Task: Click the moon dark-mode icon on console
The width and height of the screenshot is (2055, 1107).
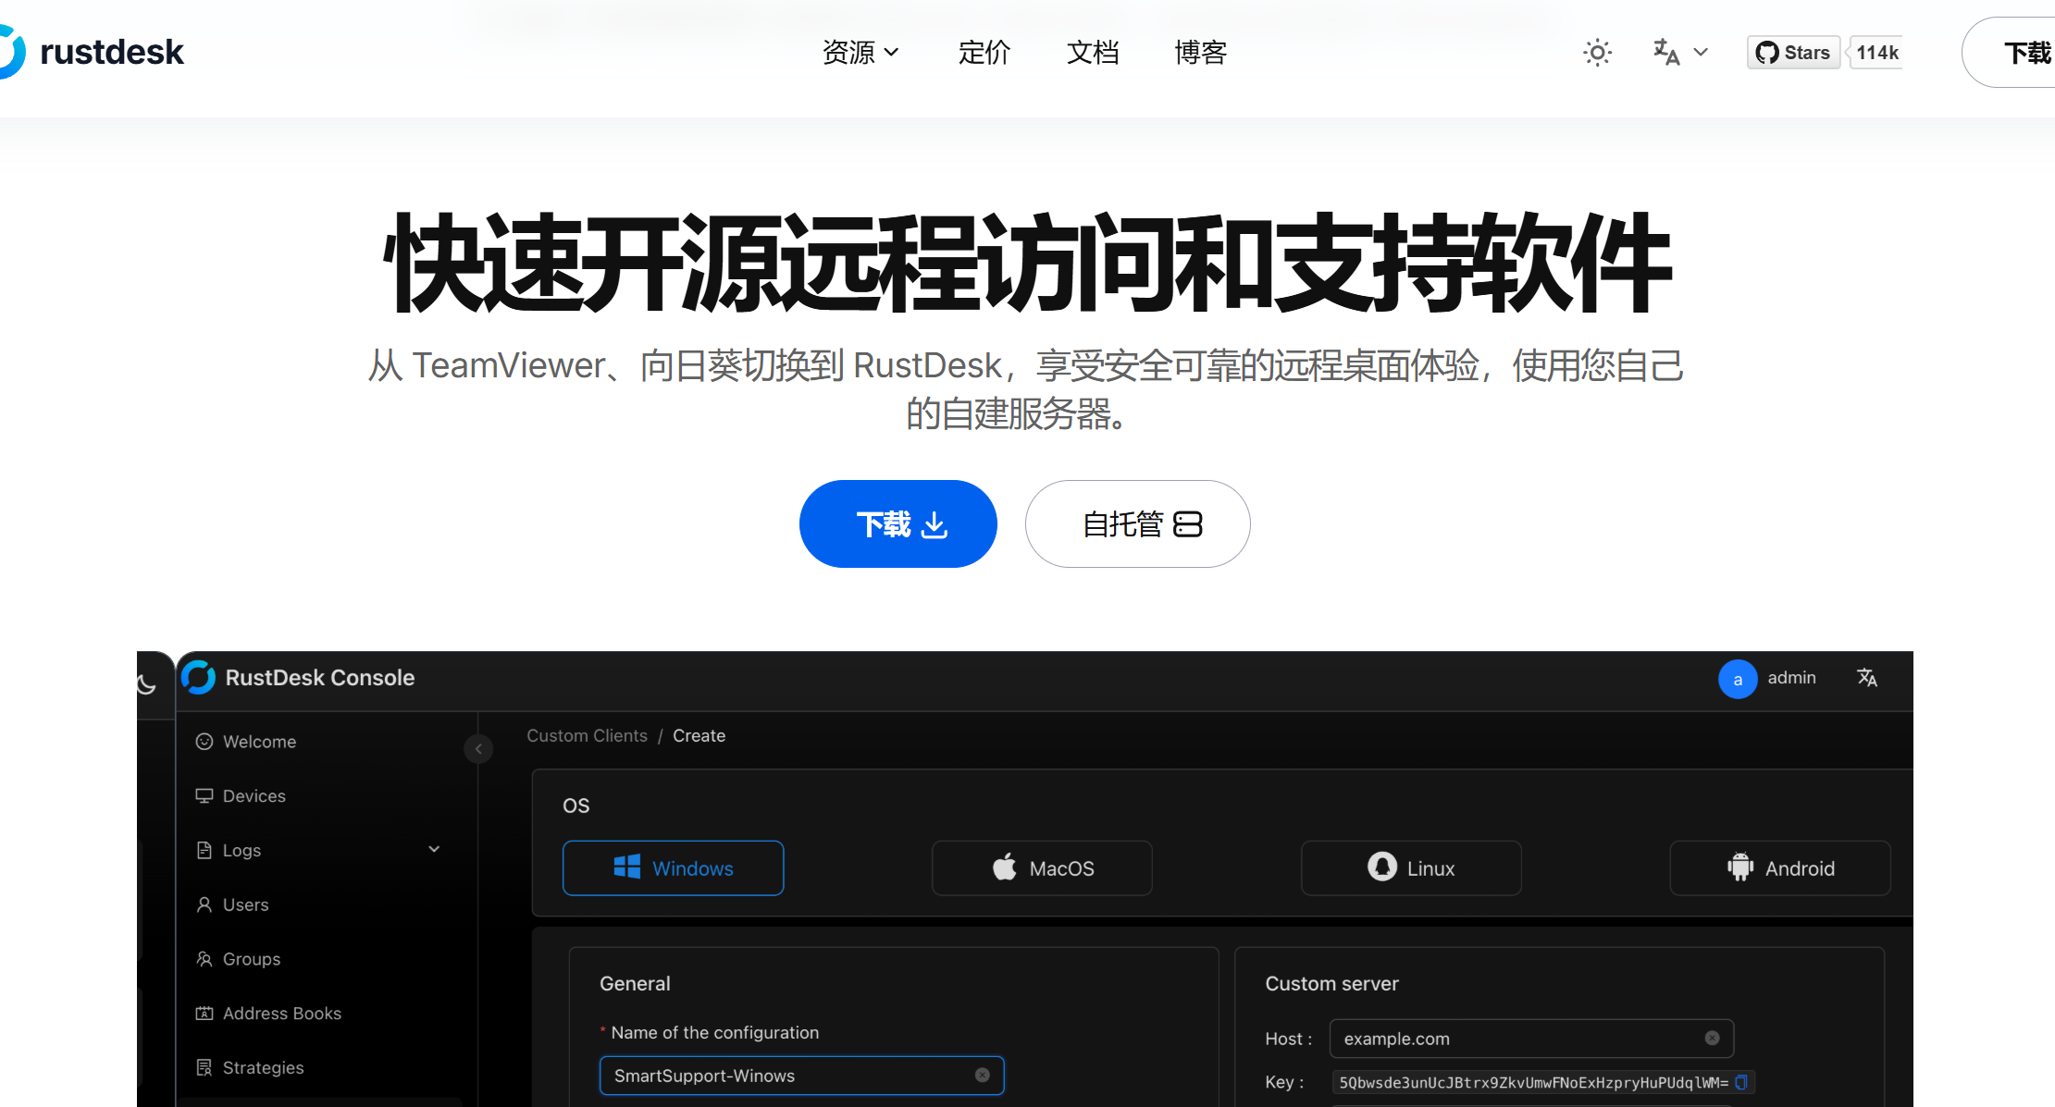Action: (x=146, y=684)
